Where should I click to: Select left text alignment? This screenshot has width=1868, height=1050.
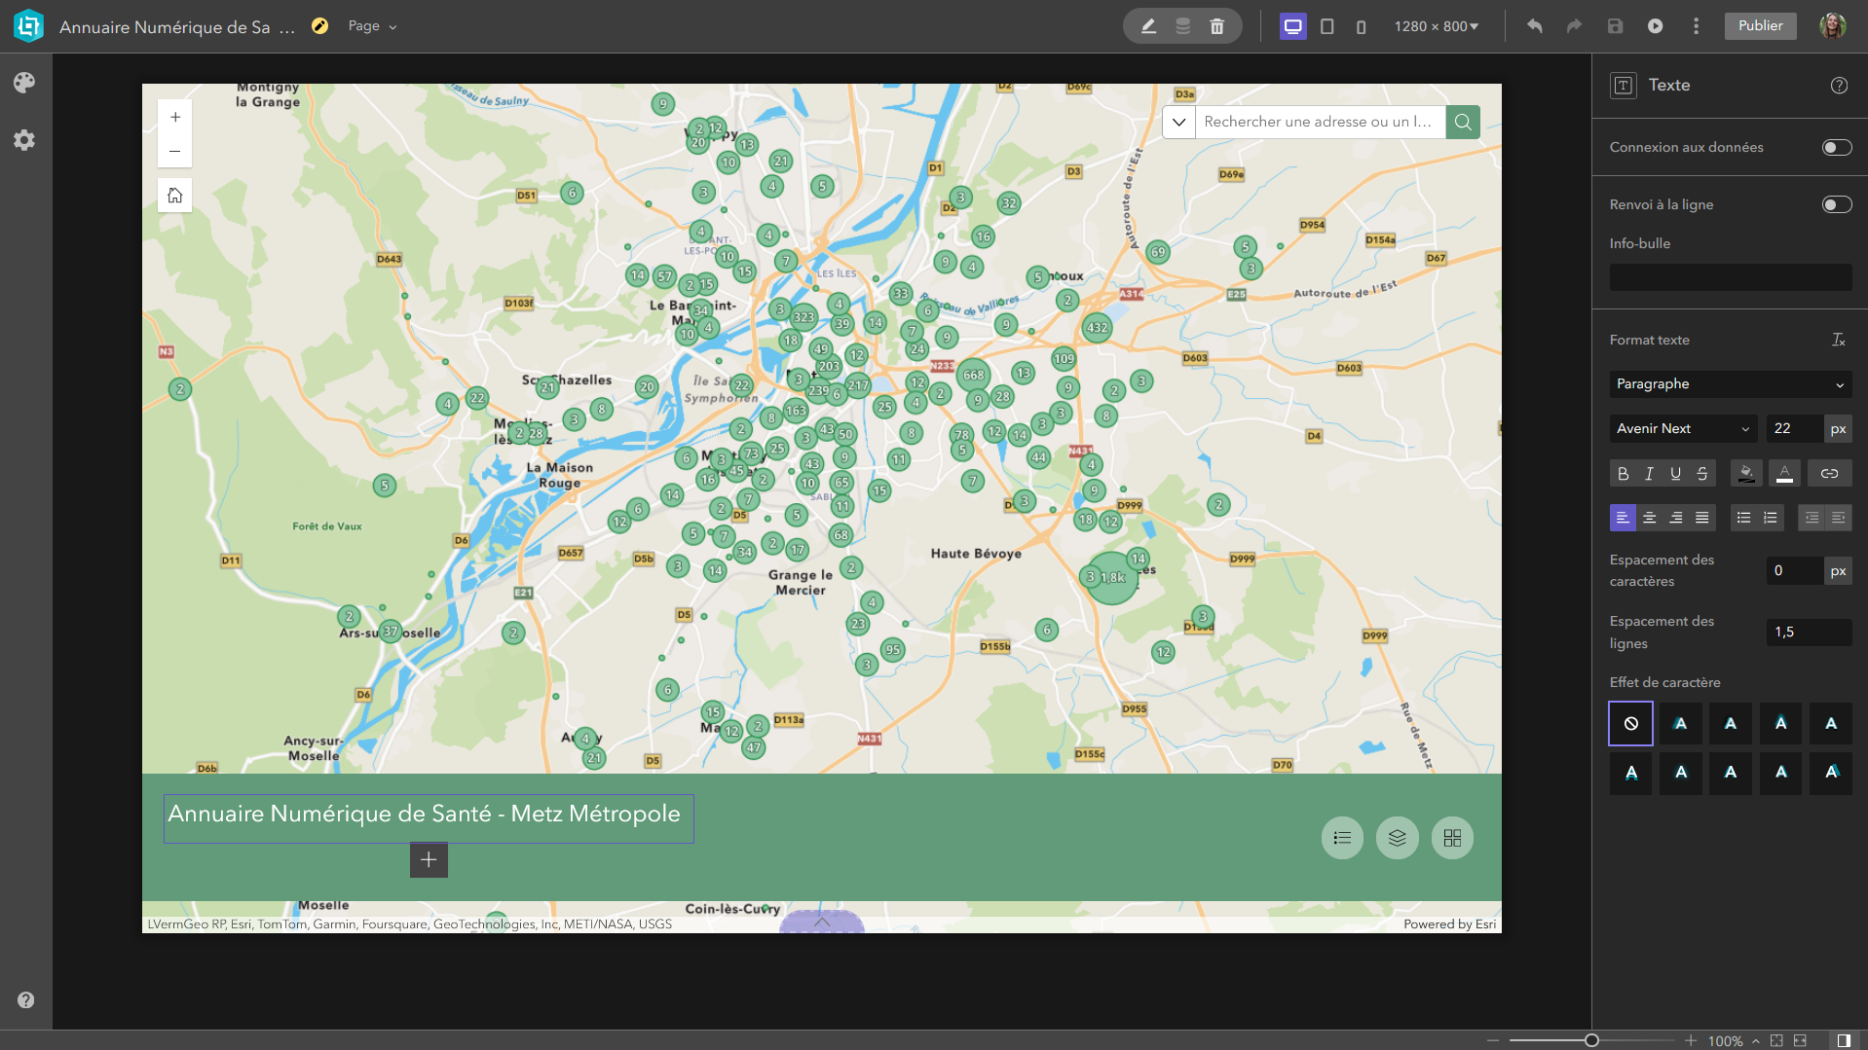[1623, 518]
